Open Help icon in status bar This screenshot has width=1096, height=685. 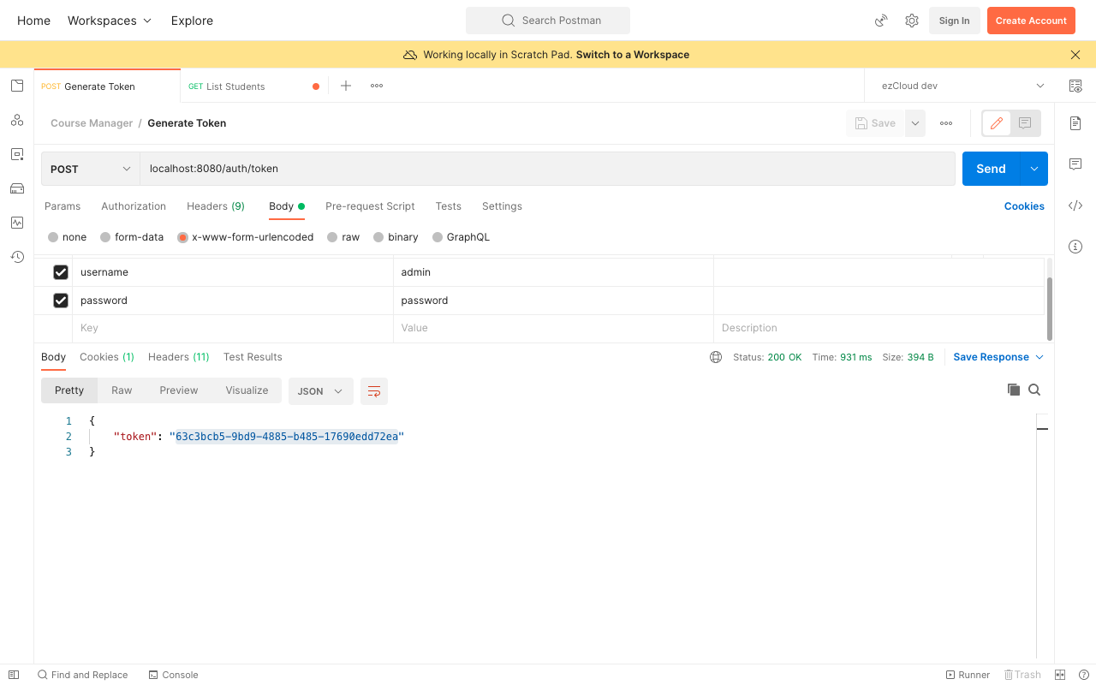pyautogui.click(x=1084, y=675)
